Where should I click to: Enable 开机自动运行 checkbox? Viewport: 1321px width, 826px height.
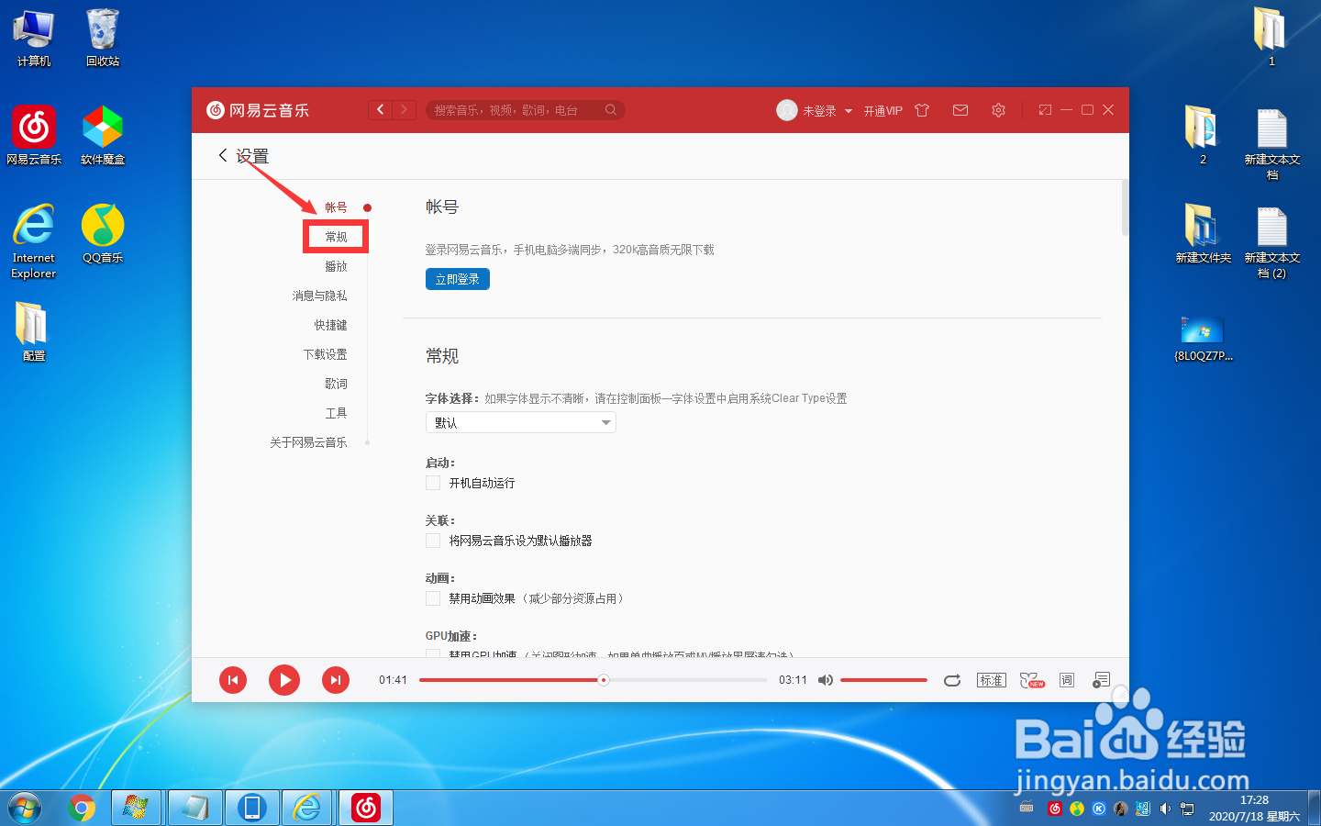433,483
